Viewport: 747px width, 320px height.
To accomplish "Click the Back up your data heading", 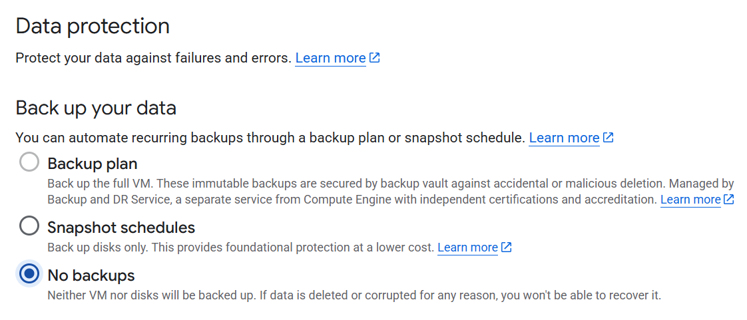I will 96,108.
